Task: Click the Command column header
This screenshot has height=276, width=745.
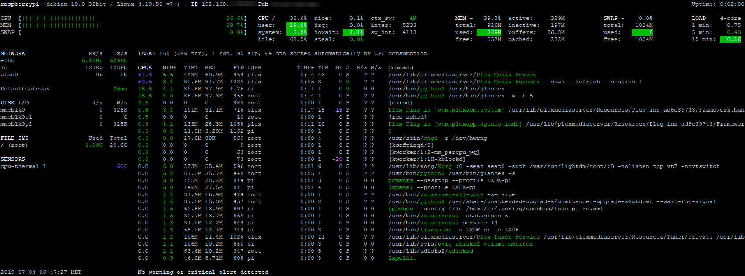Action: coord(401,68)
